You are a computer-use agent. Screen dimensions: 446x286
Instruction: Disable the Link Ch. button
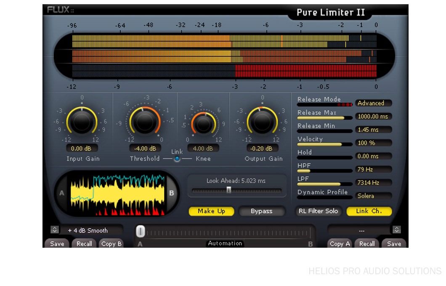coord(369,211)
